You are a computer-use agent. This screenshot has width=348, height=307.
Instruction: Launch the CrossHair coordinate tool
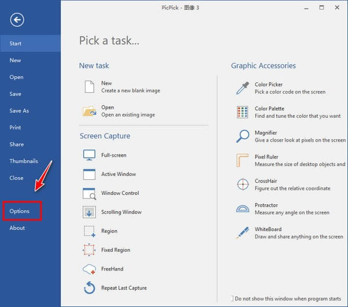(242, 185)
